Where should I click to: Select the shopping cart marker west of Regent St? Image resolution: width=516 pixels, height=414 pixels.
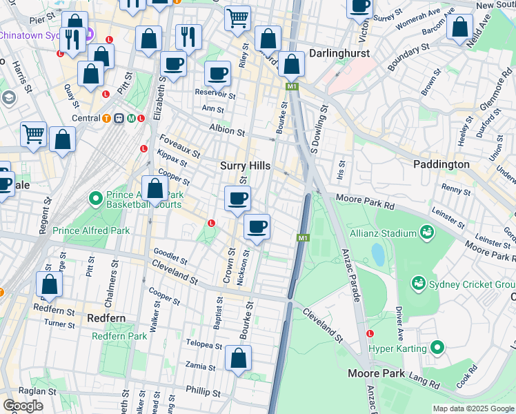pyautogui.click(x=32, y=134)
